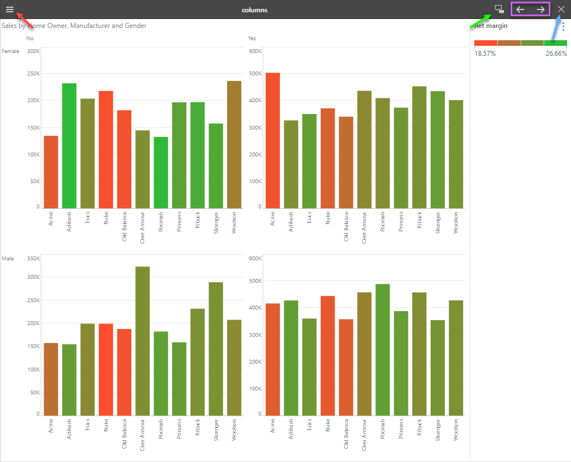Pick the olive green net margin legend segment
This screenshot has height=462, width=571.
click(x=532, y=43)
